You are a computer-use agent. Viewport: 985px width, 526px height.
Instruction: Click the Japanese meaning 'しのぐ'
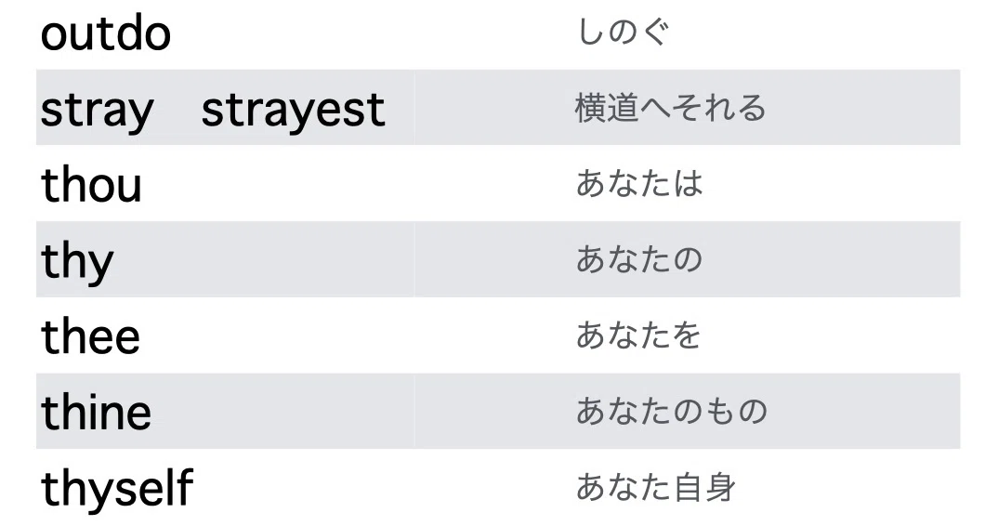[623, 32]
